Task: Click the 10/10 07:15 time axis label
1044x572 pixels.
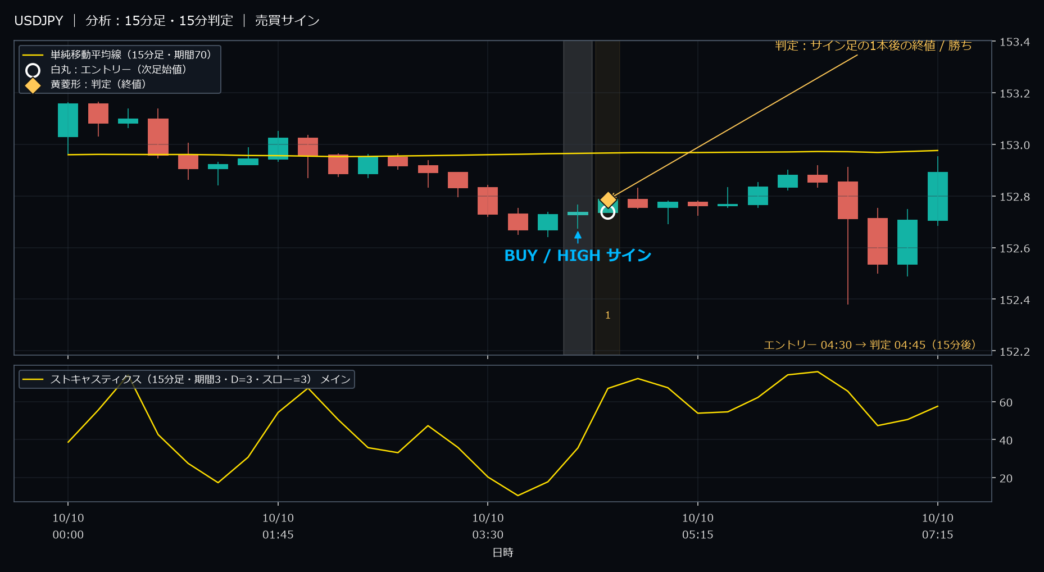Action: [x=938, y=526]
